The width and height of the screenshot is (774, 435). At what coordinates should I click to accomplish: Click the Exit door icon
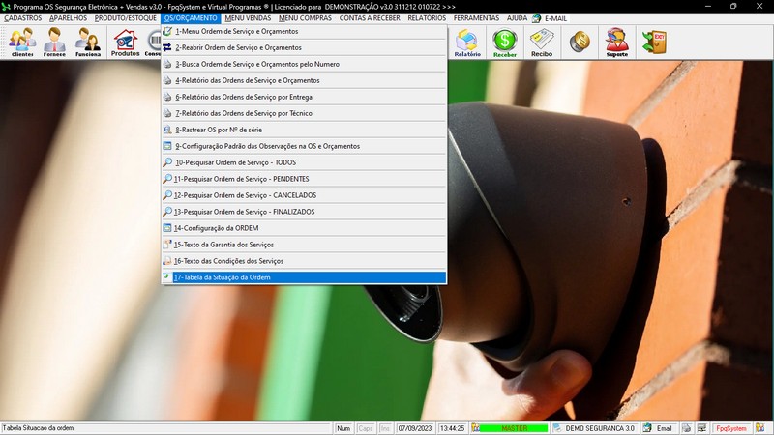[x=654, y=42]
